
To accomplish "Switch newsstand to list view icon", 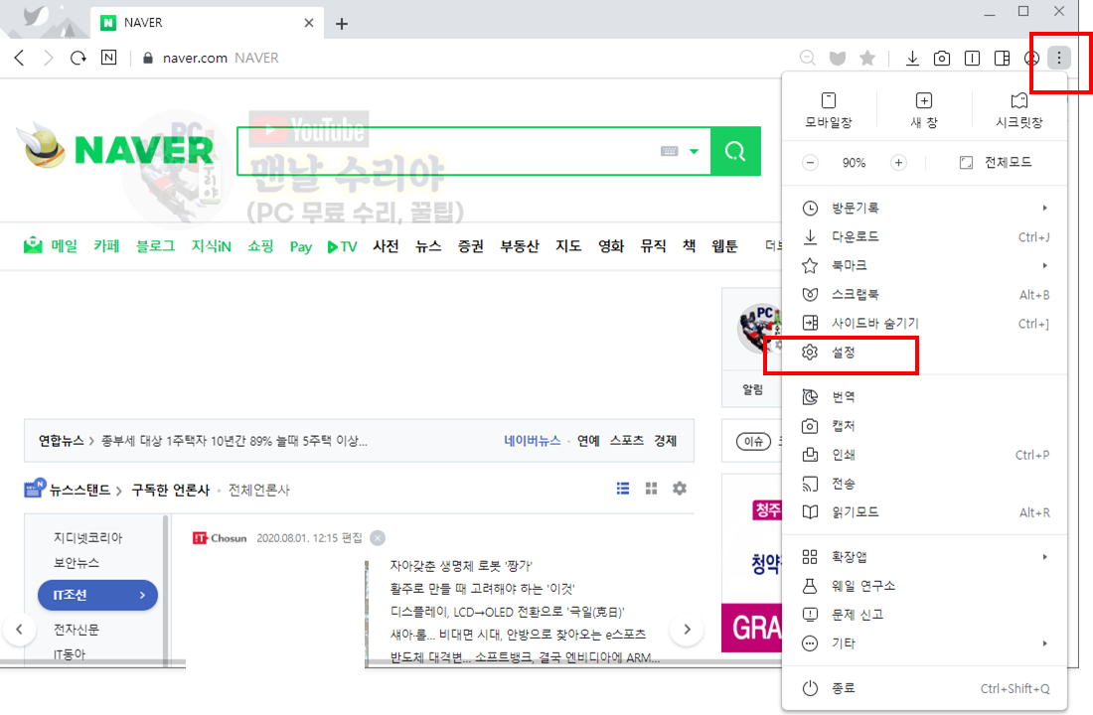I will click(x=623, y=489).
